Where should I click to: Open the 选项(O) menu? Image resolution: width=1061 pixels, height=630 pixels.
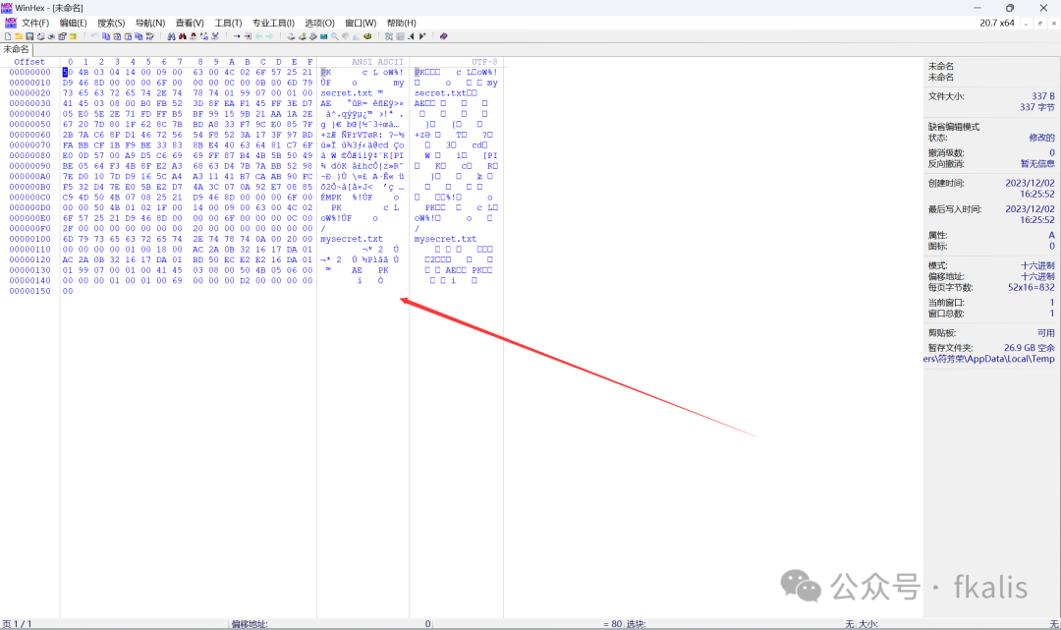pos(319,23)
